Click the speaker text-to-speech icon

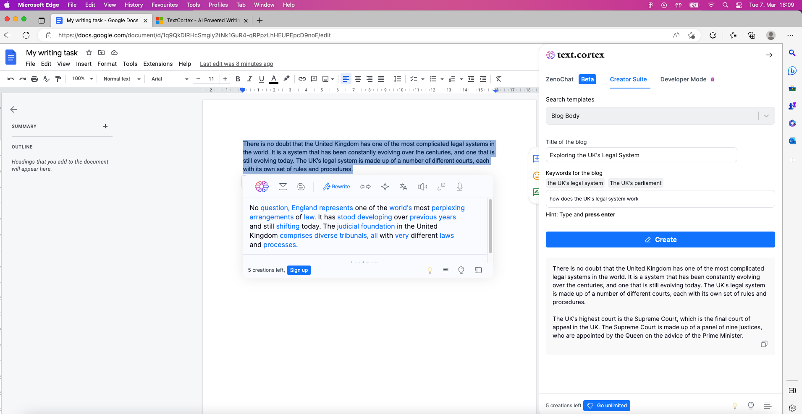click(x=422, y=187)
